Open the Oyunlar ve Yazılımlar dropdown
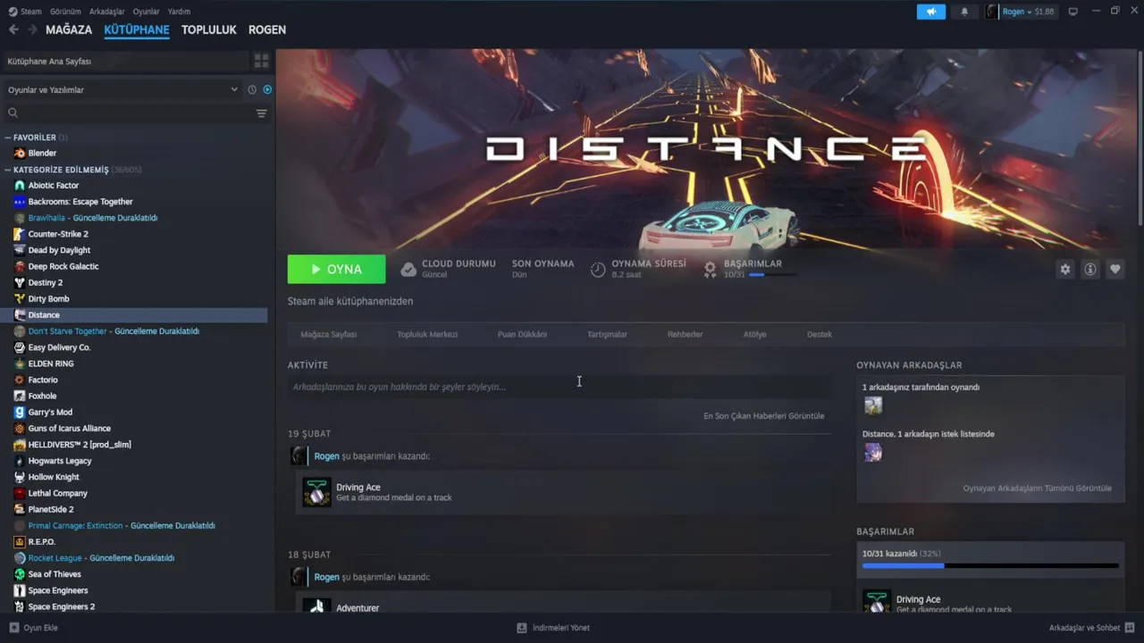 point(123,89)
